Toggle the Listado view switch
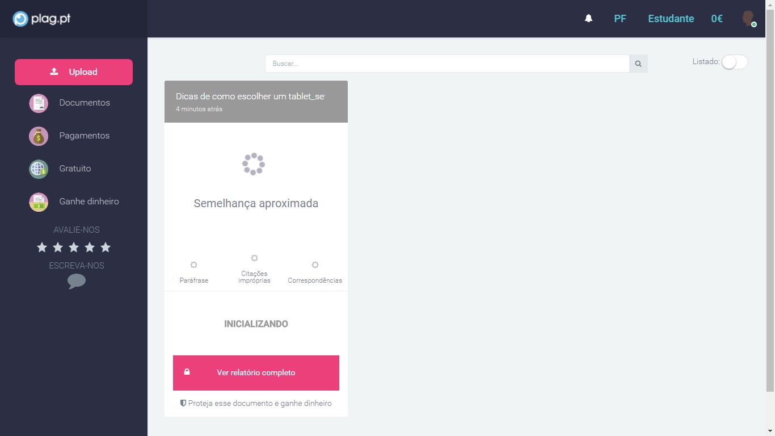This screenshot has width=775, height=436. [x=734, y=62]
